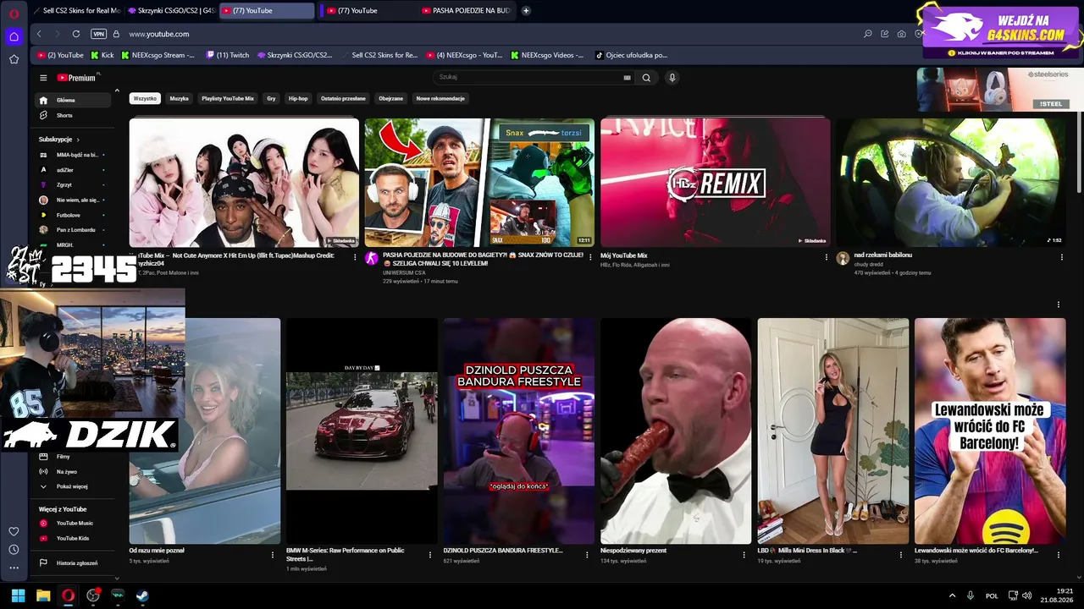Expand 'Pokaż więcej' in sidebar
Image resolution: width=1084 pixels, height=609 pixels.
(73, 486)
